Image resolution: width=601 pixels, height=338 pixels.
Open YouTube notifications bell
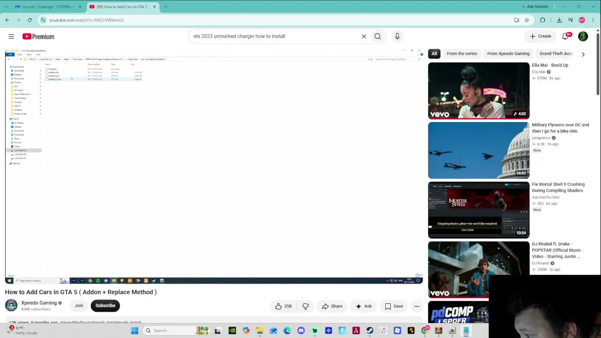566,36
